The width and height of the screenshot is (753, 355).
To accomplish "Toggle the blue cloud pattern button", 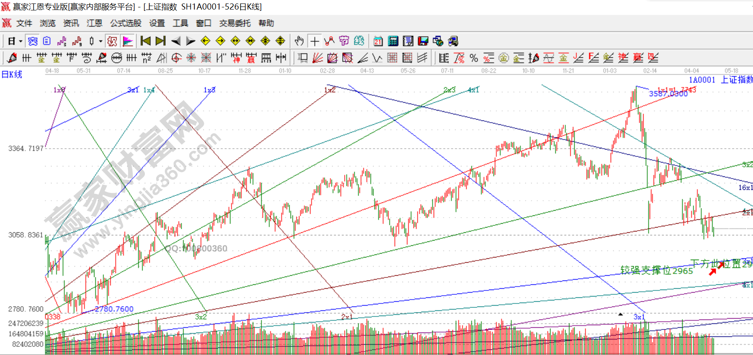I will pyautogui.click(x=33, y=41).
